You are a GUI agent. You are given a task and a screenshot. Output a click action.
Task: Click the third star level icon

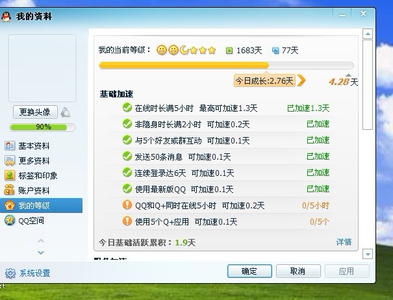pyautogui.click(x=212, y=51)
